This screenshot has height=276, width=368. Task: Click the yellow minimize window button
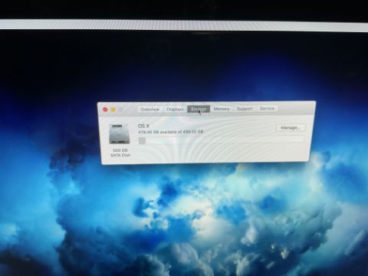[x=113, y=110]
